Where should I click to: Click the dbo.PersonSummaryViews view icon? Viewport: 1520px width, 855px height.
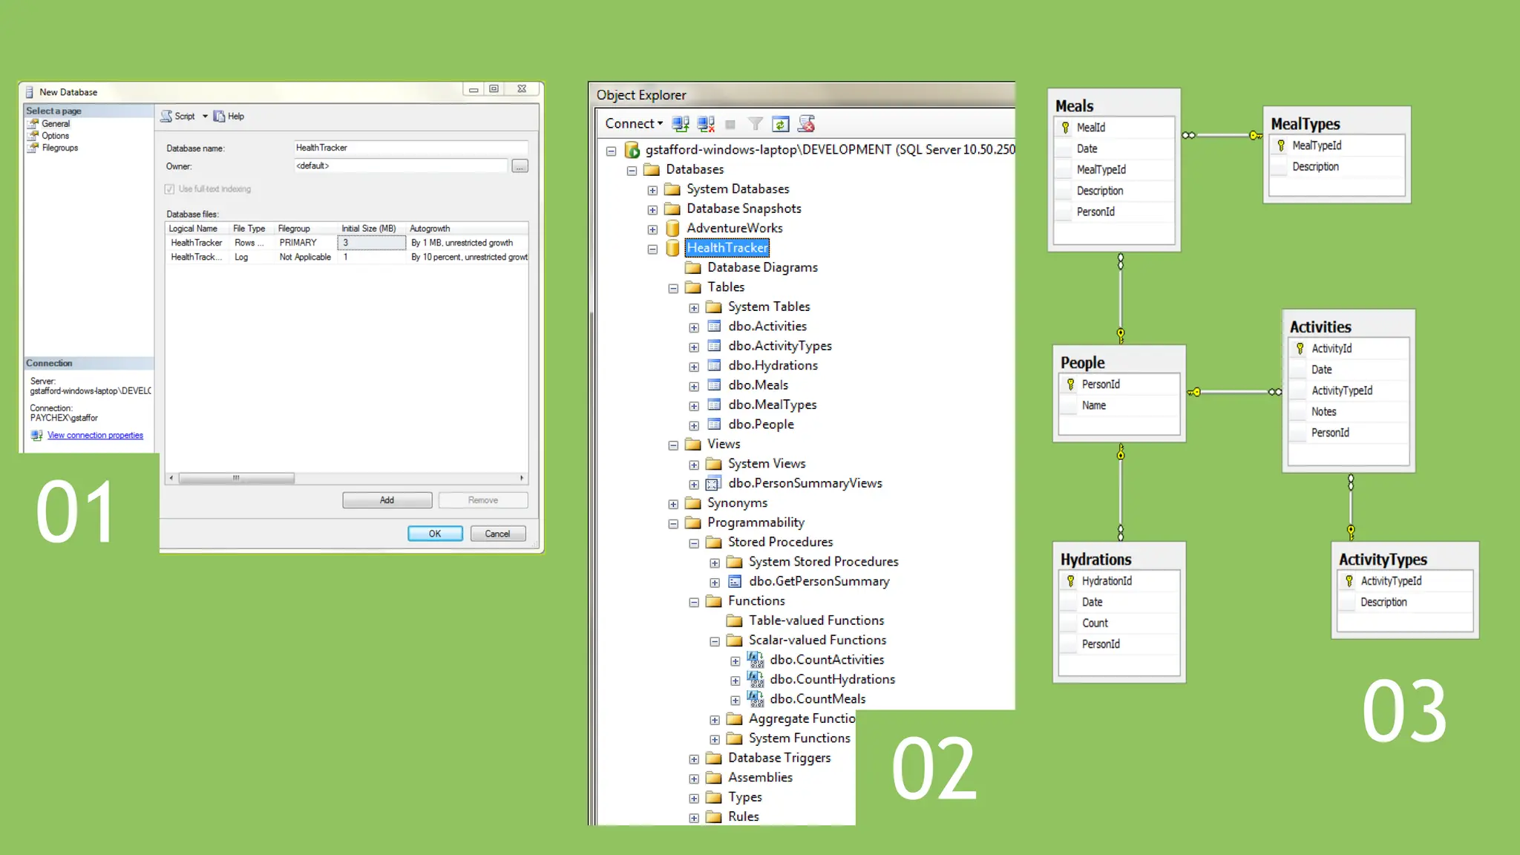pos(713,484)
